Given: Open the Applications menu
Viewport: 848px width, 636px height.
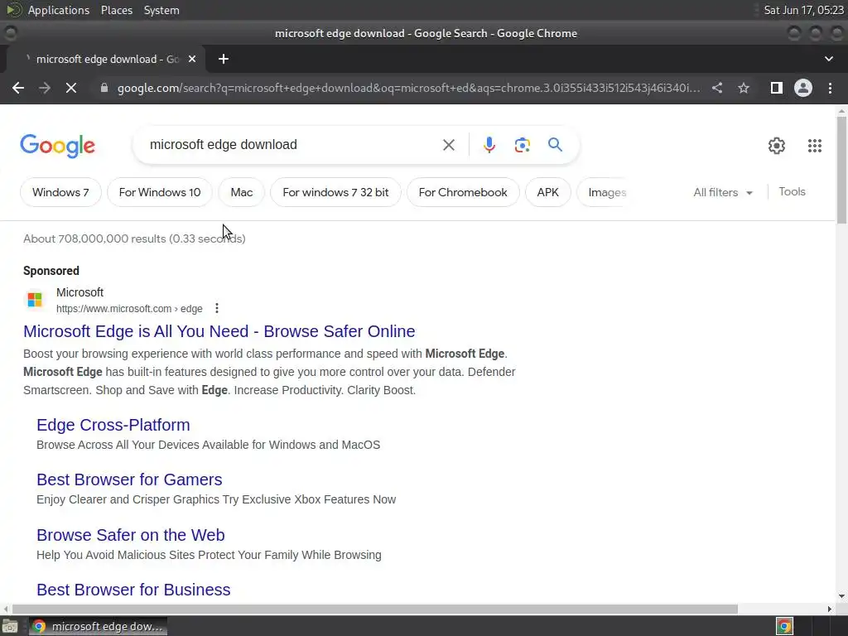Looking at the screenshot, I should [x=59, y=10].
